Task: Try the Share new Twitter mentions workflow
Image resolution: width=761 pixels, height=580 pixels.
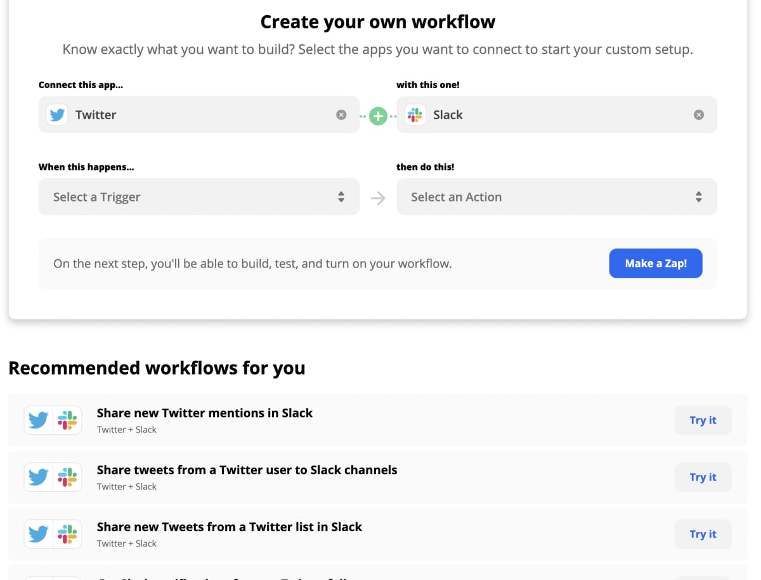Action: 703,420
